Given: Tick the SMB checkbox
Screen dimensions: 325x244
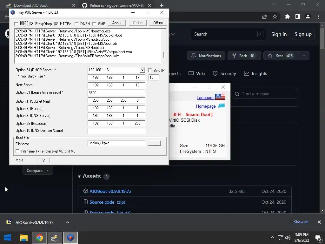Looking at the screenshot, I should (94, 24).
